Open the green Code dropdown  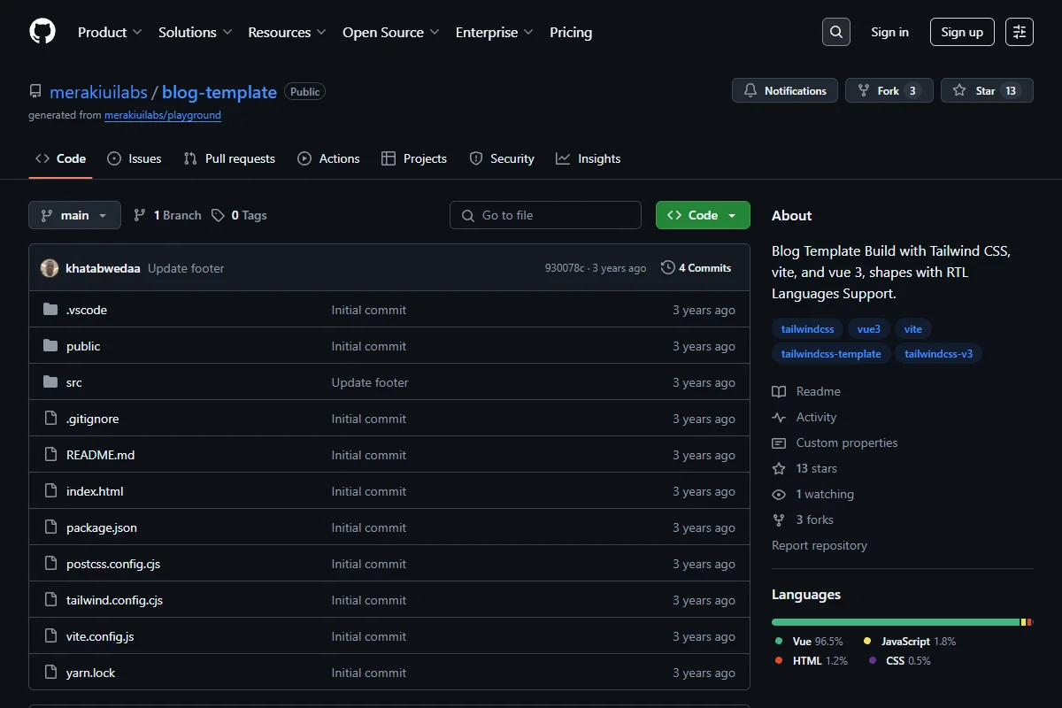click(x=703, y=215)
